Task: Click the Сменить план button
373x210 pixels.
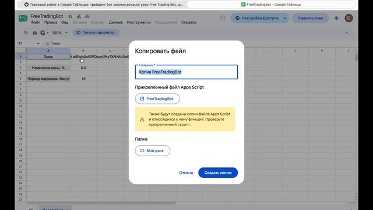Action: (x=310, y=18)
